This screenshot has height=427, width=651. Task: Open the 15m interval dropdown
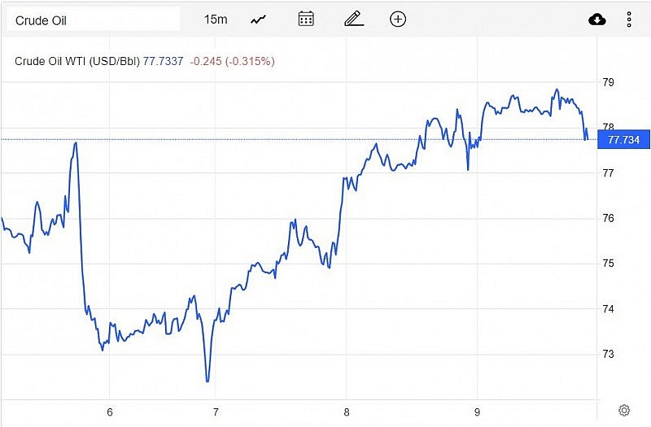tap(216, 20)
